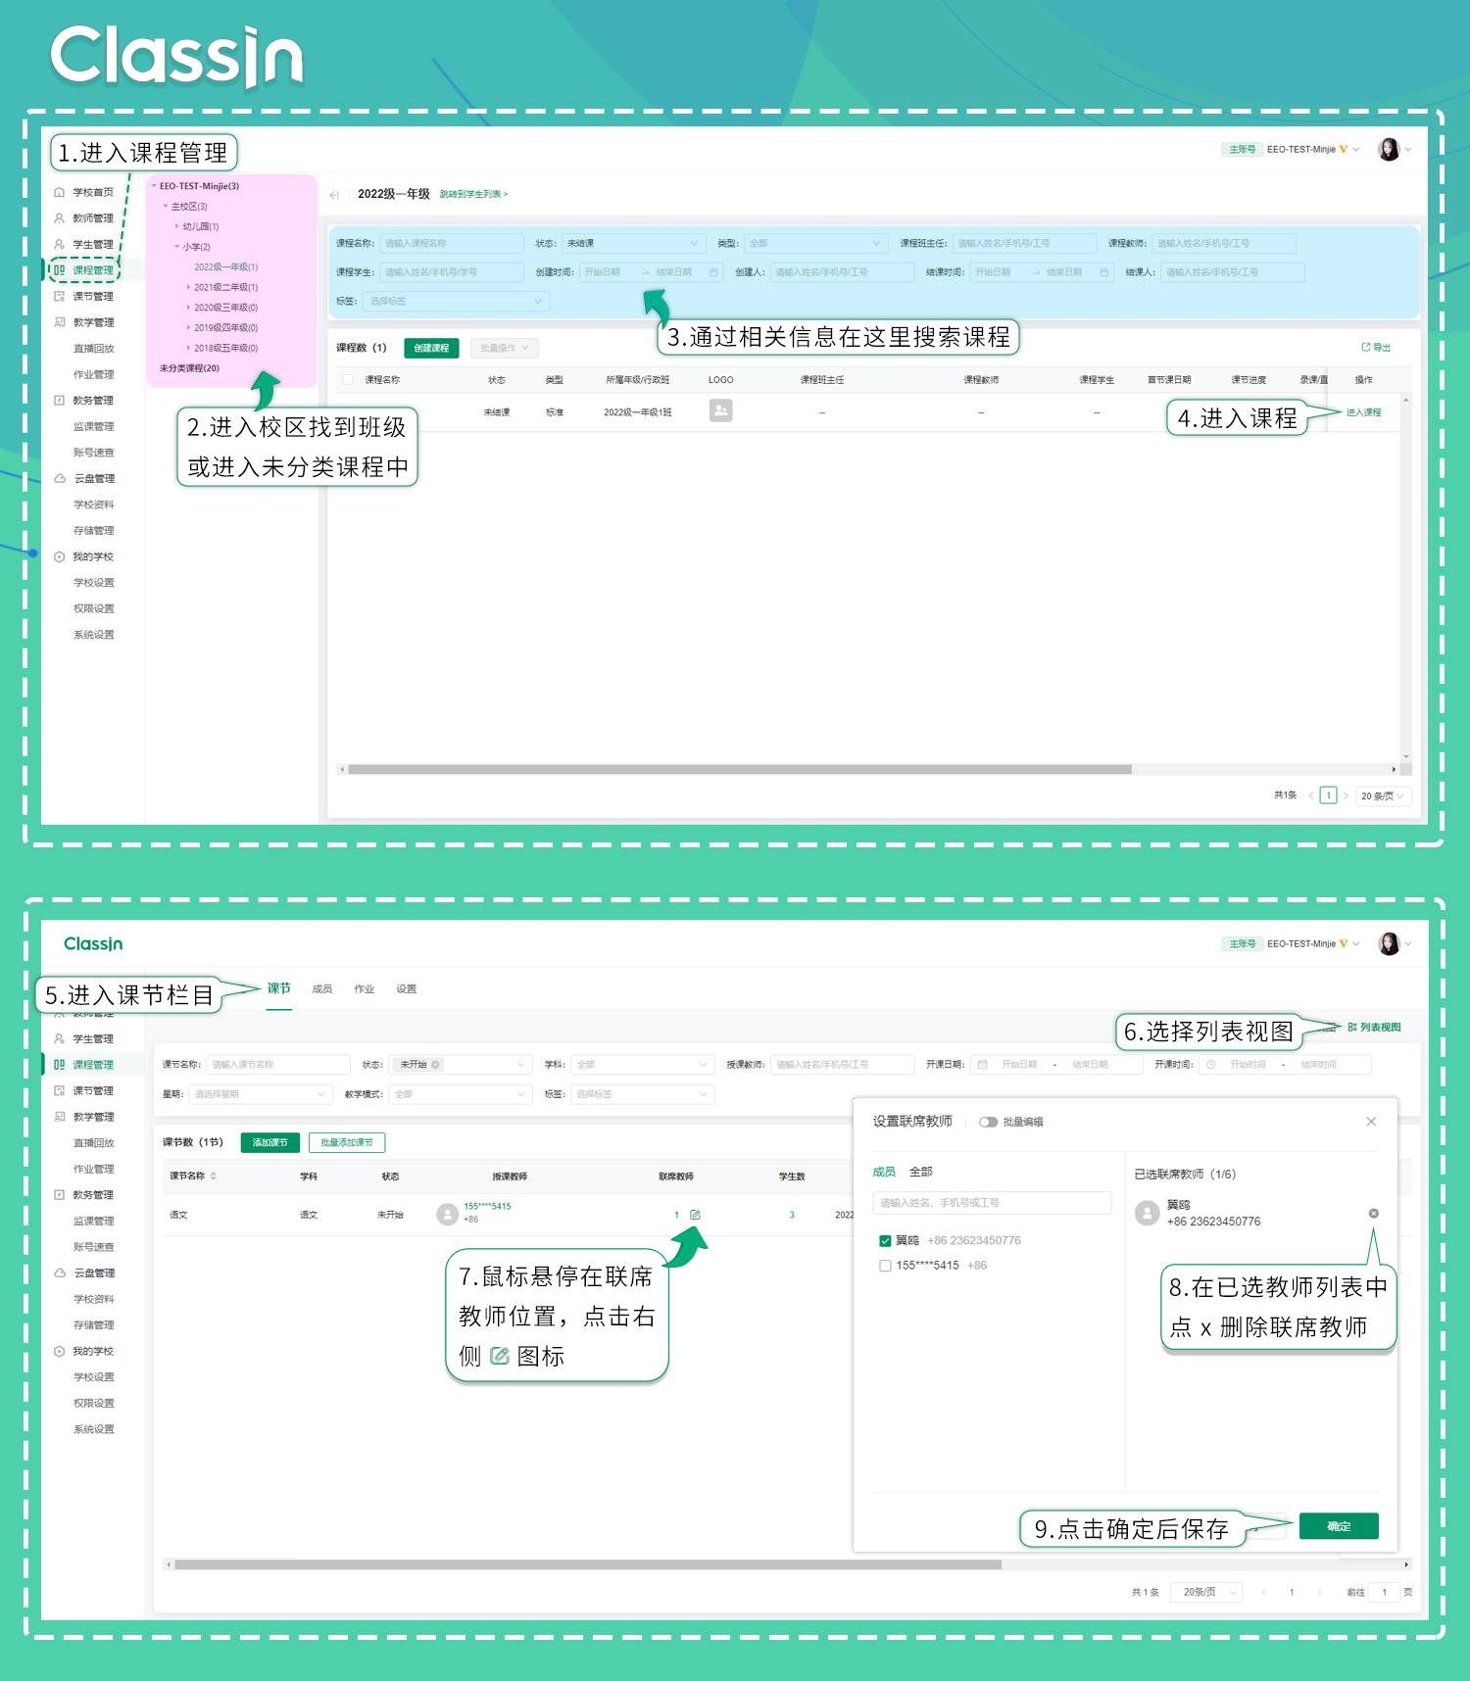Click the collapse arrow beside 2022级一年级 title

[x=334, y=195]
